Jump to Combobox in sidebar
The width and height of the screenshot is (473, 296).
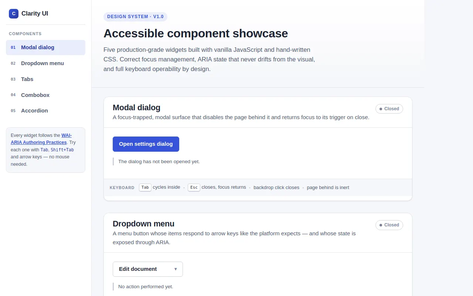tap(45, 95)
